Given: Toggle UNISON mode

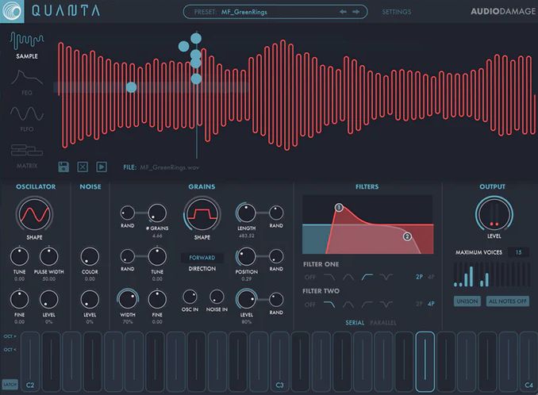Looking at the screenshot, I should tap(467, 301).
